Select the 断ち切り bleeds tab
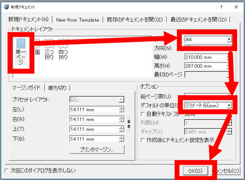The width and height of the screenshot is (245, 180). 57,88
